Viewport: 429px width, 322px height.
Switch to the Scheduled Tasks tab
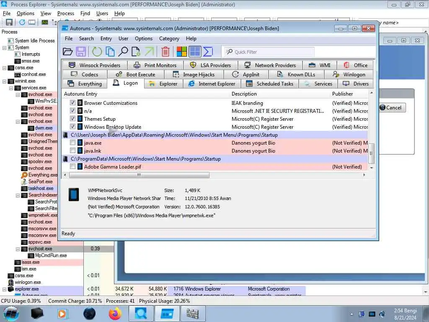tap(270, 84)
